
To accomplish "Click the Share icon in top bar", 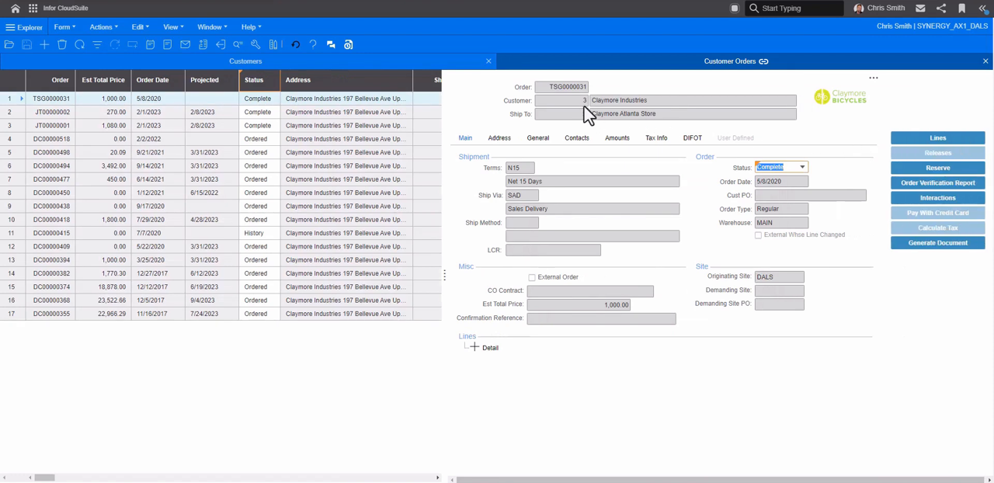I will (x=941, y=8).
